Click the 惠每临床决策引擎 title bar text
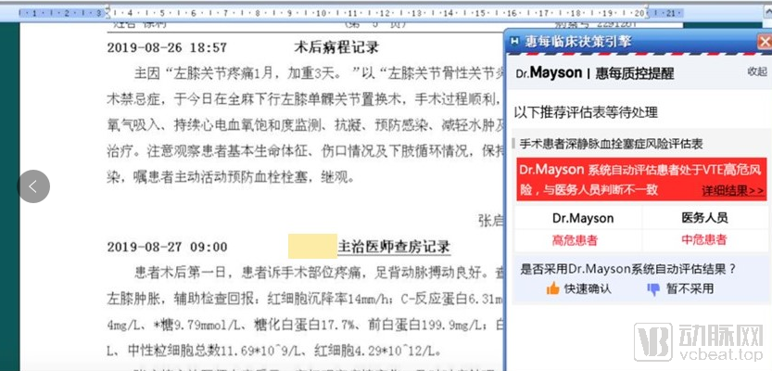This screenshot has height=371, width=772. coord(577,42)
